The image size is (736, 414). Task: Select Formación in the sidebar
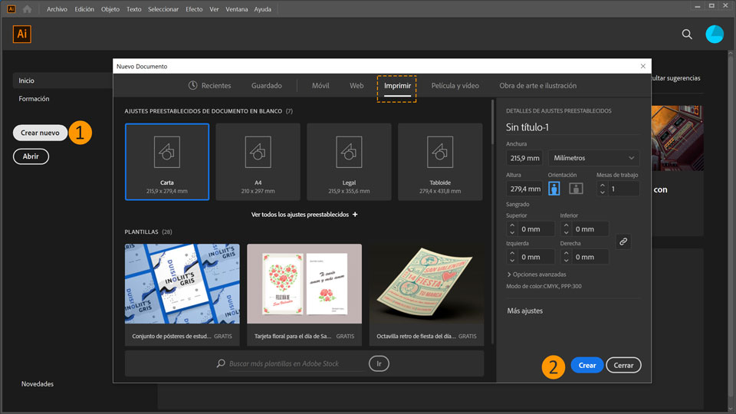[34, 99]
